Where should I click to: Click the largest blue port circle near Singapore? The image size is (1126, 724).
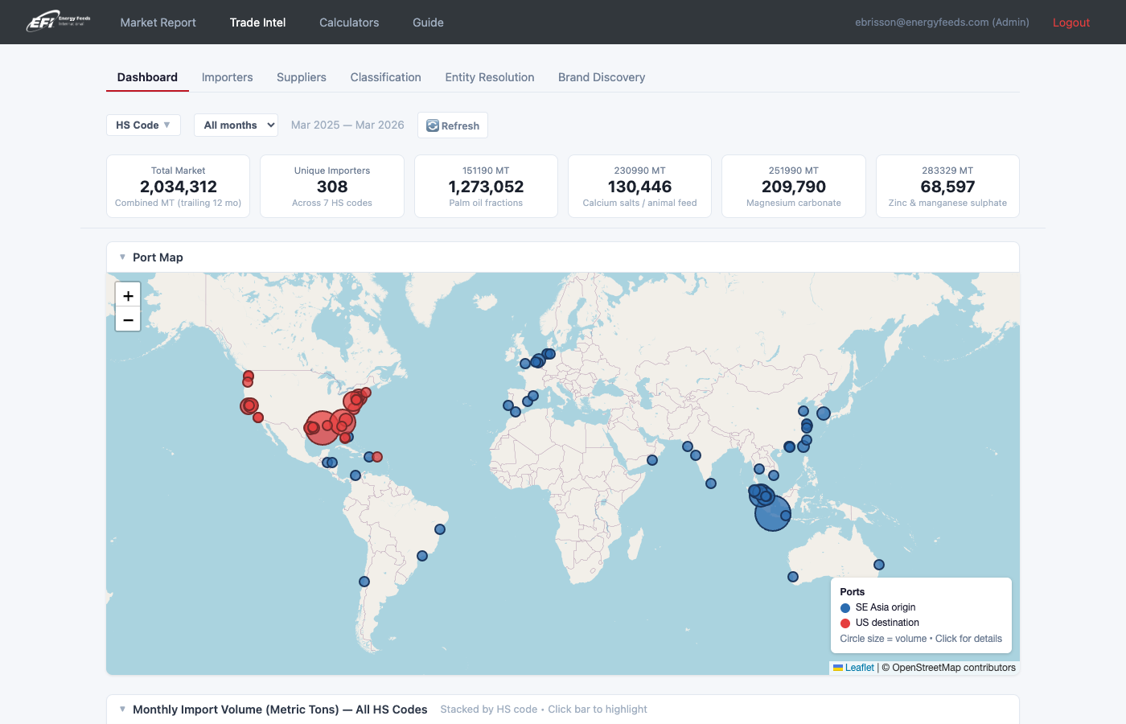click(x=771, y=512)
